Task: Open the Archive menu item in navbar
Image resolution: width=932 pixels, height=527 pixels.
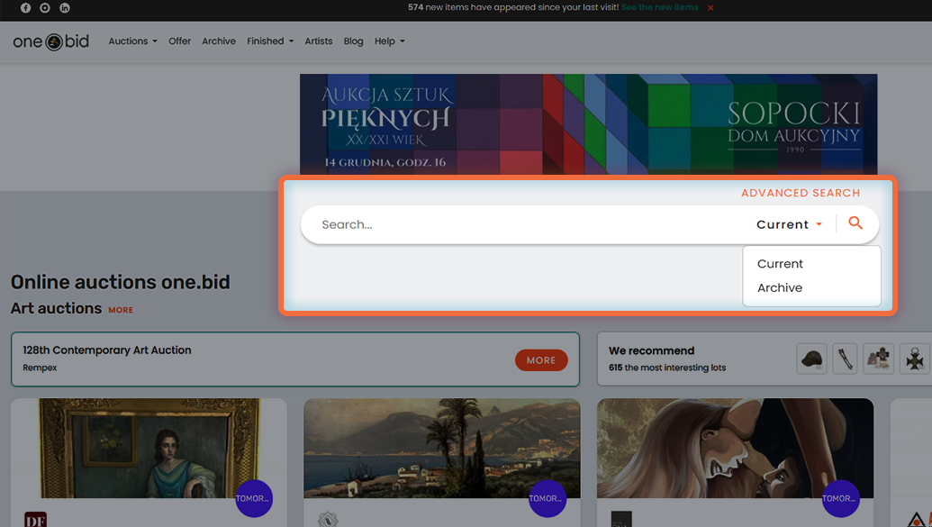Action: (x=219, y=41)
